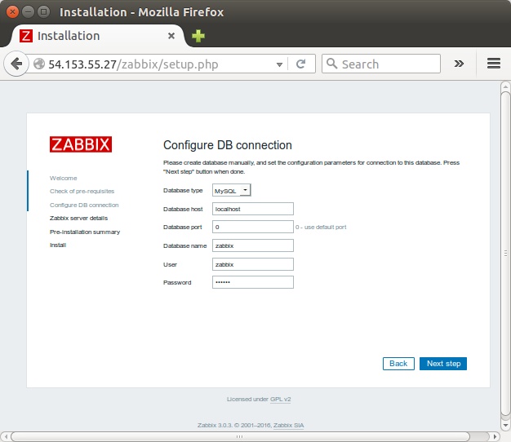This screenshot has height=442, width=511.
Task: Click the Firefox back arrow button
Action: [16, 64]
